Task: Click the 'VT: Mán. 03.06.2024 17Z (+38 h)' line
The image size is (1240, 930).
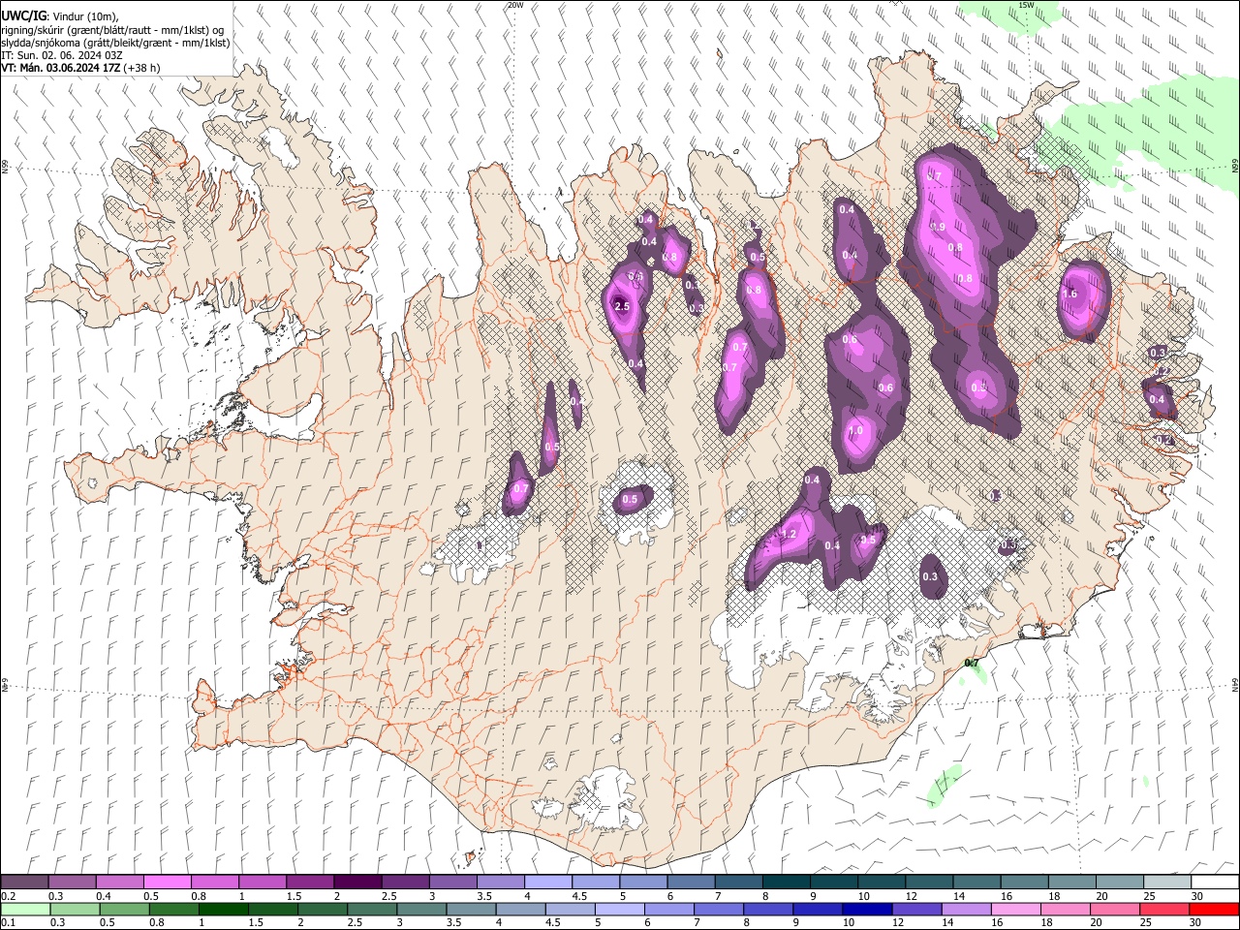Action: click(x=80, y=68)
